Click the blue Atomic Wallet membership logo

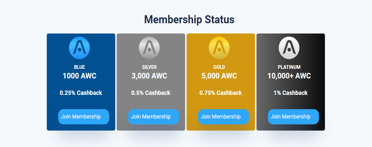click(79, 48)
